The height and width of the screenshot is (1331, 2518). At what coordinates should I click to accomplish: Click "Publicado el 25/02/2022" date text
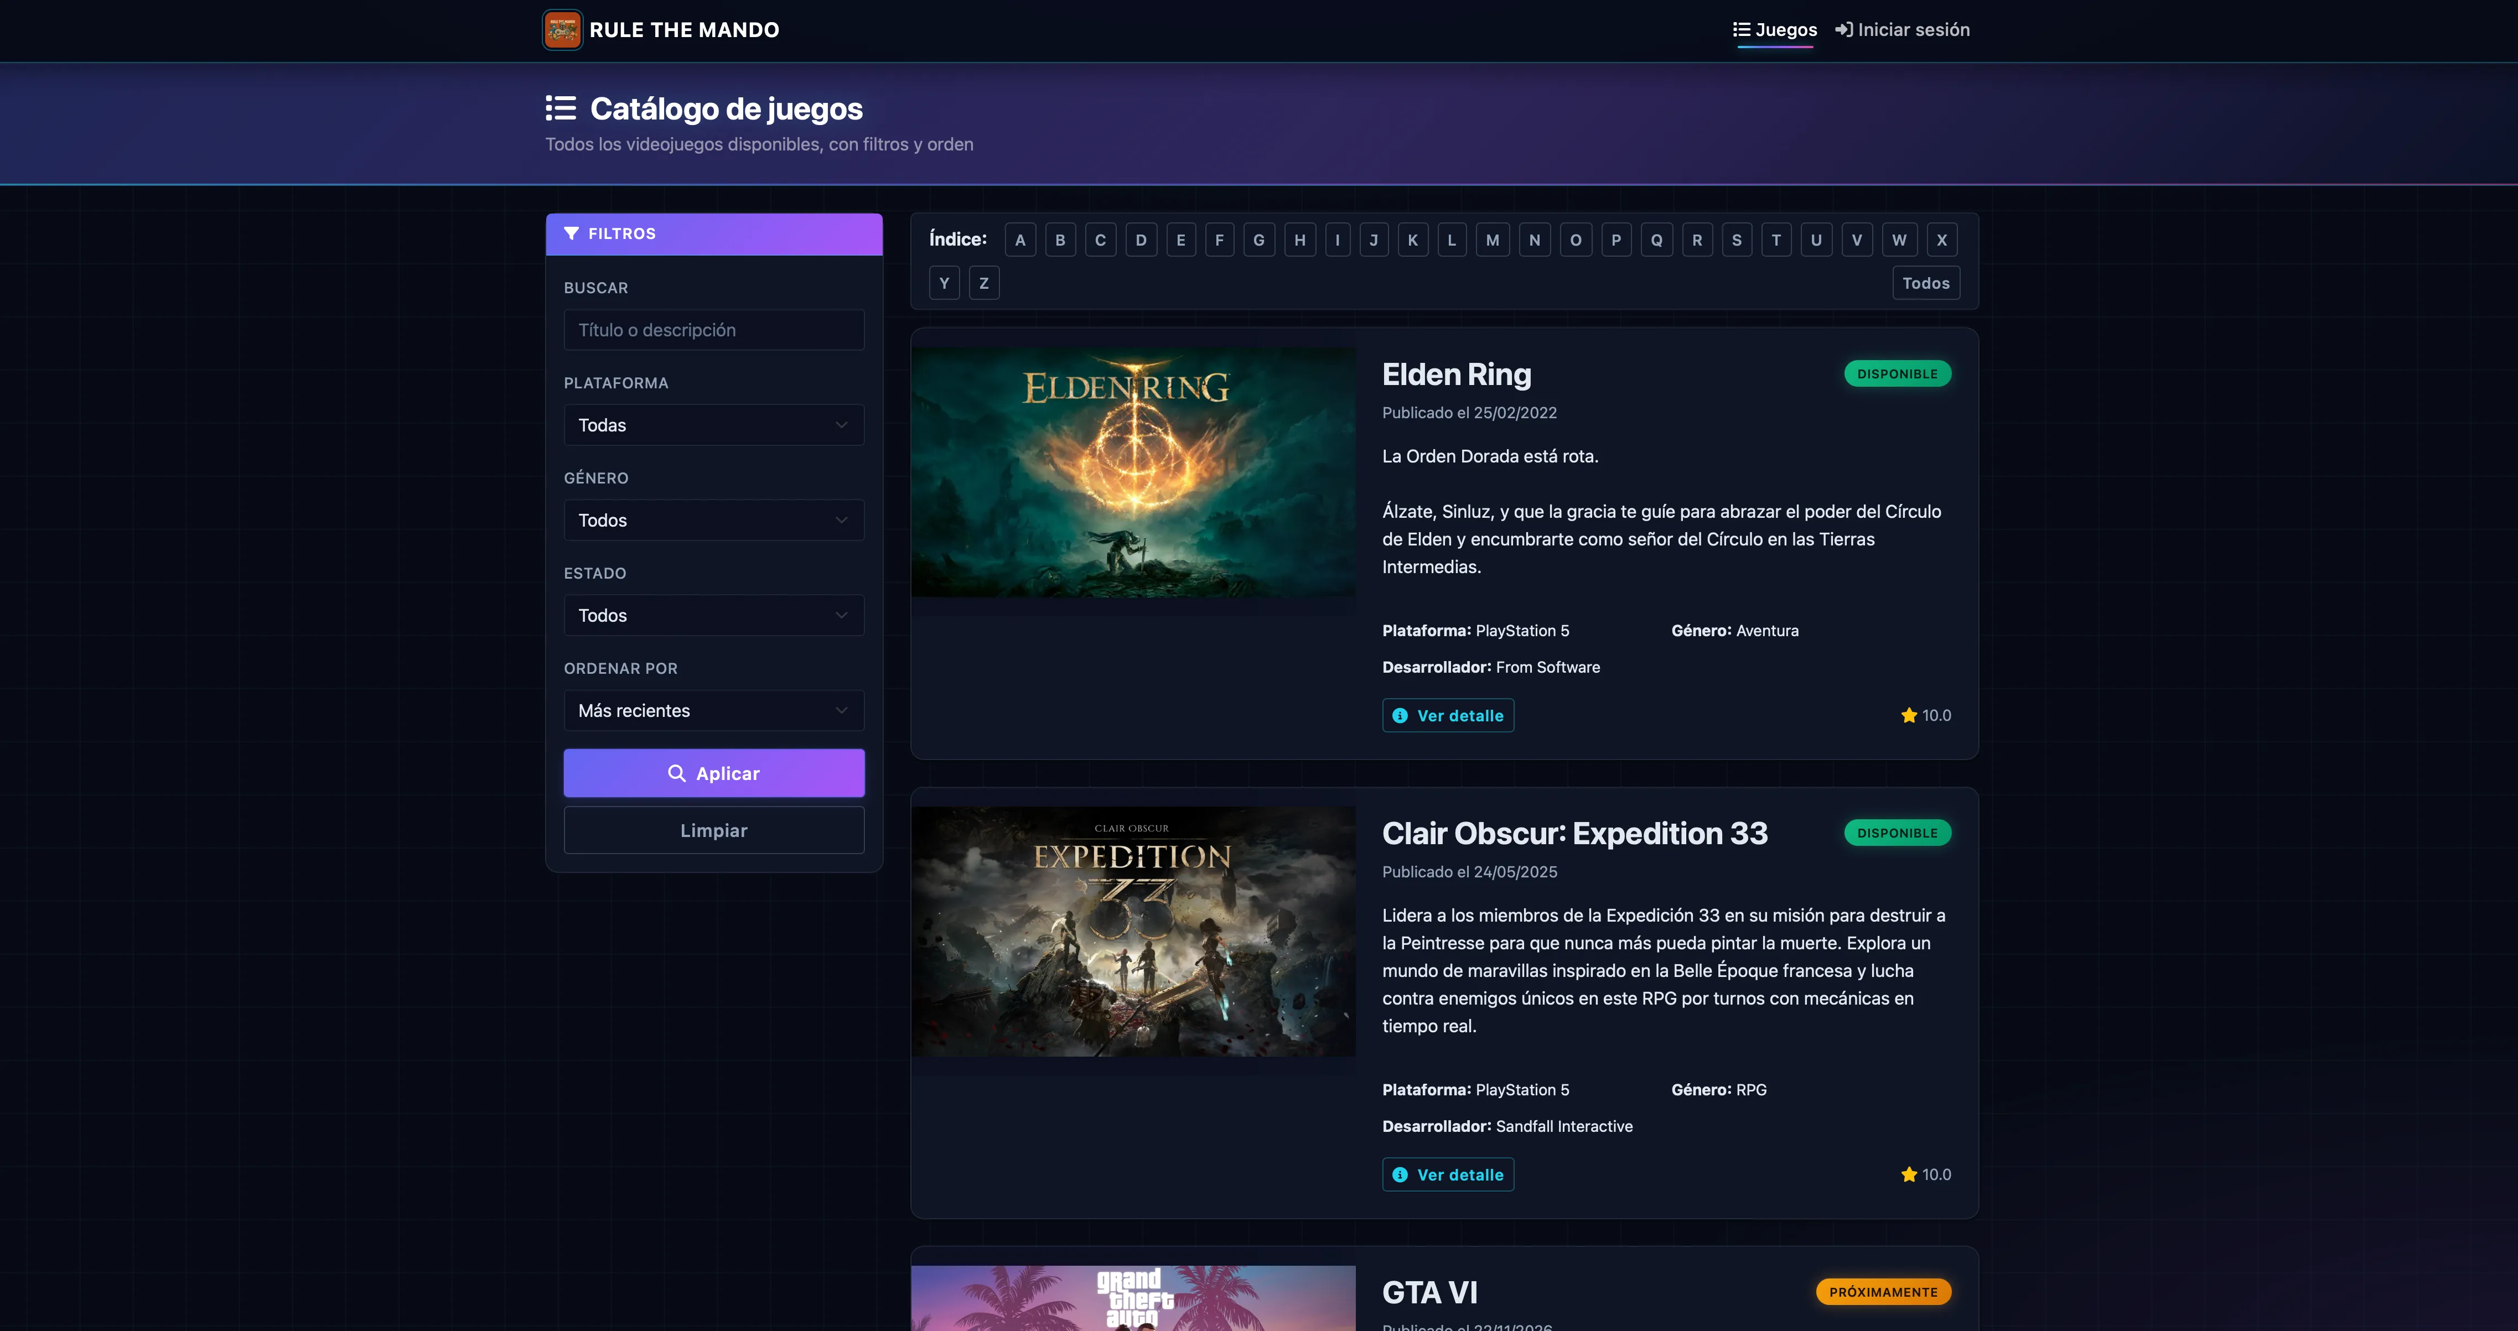point(1469,412)
